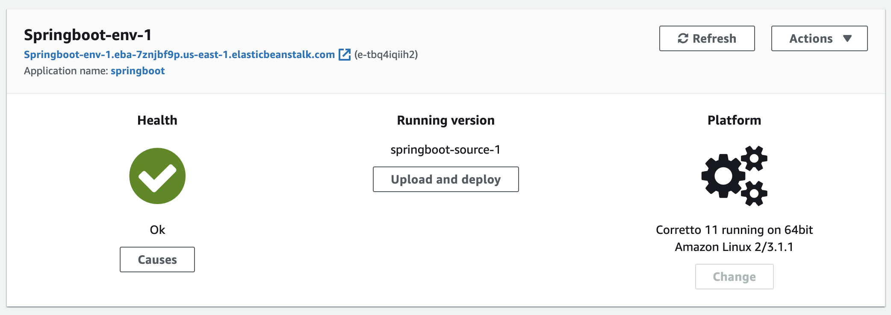Click the Ok health status text
891x315 pixels.
click(157, 230)
